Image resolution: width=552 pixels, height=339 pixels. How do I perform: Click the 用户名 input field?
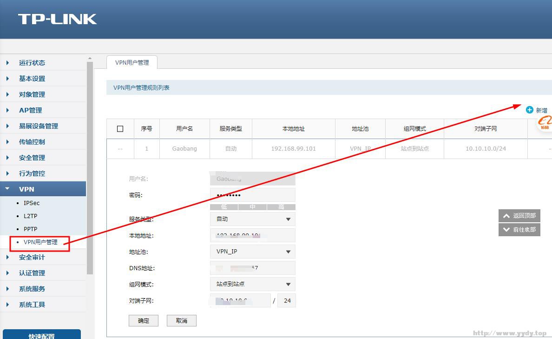[x=252, y=179]
